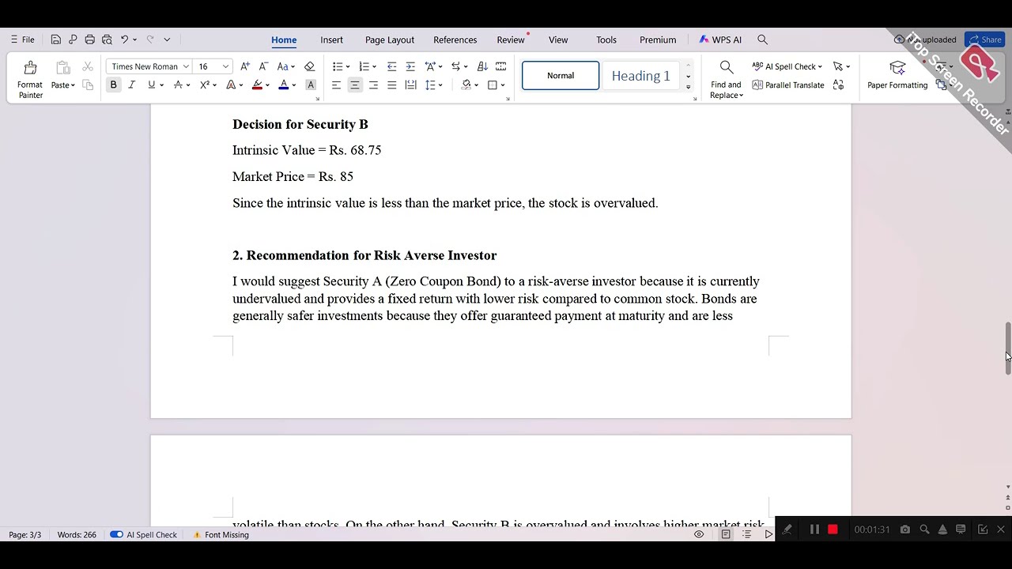This screenshot has width=1012, height=569.
Task: Open the borders dropdown arrow
Action: tap(503, 85)
